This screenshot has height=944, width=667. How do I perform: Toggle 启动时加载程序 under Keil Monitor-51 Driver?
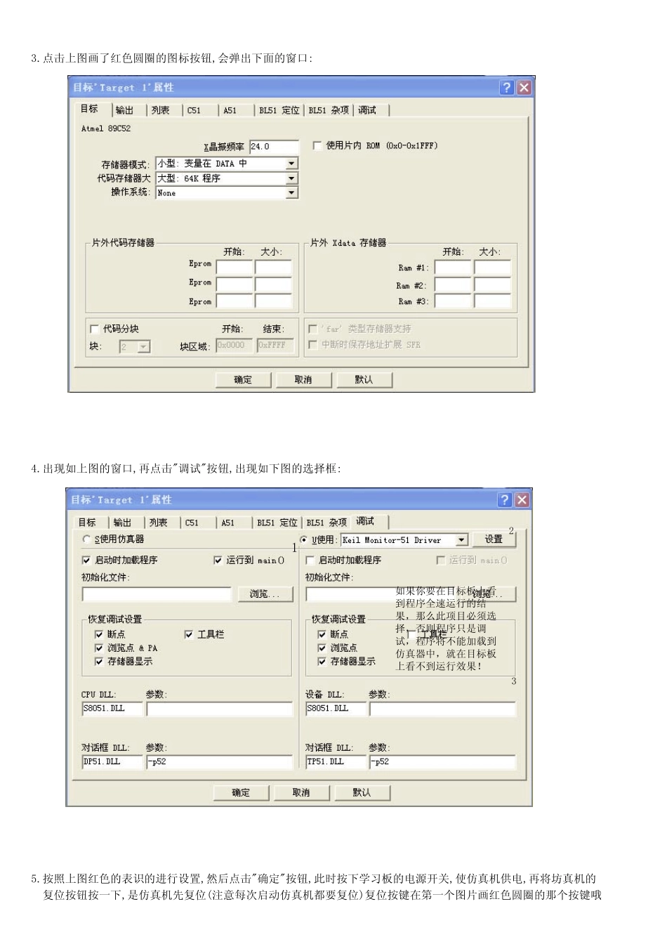(310, 560)
